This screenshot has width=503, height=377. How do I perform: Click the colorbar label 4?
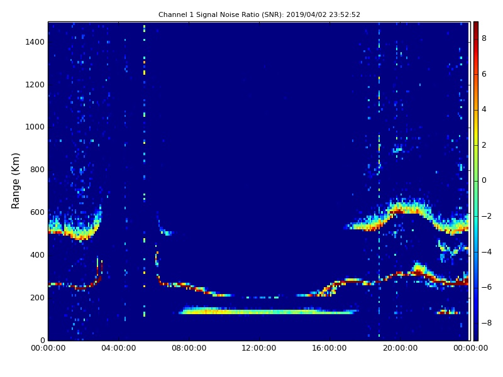(x=484, y=109)
